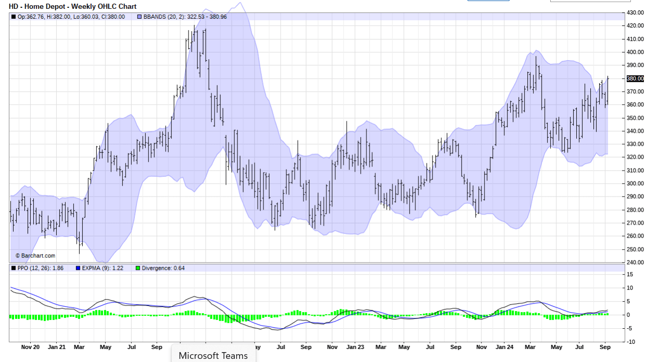Click the 400.00 price axis label
This screenshot has width=646, height=362.
[635, 52]
